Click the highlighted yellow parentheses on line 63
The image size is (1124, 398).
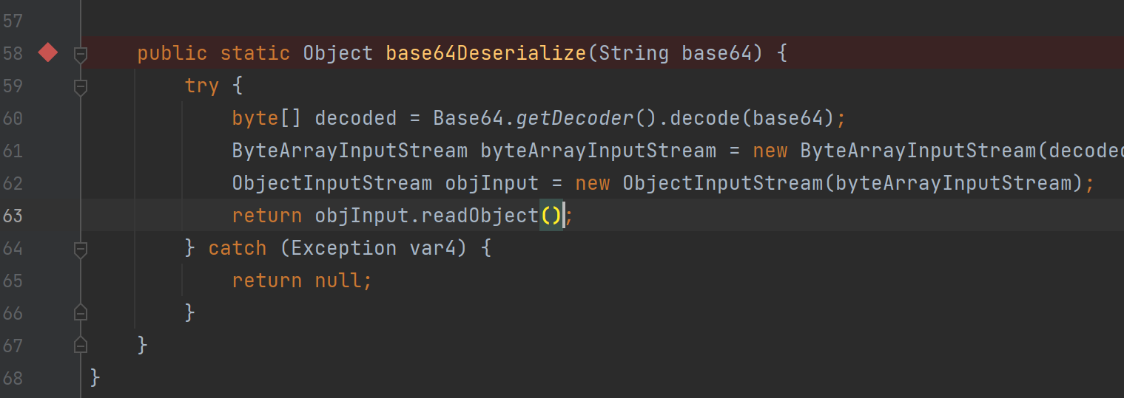tap(551, 216)
